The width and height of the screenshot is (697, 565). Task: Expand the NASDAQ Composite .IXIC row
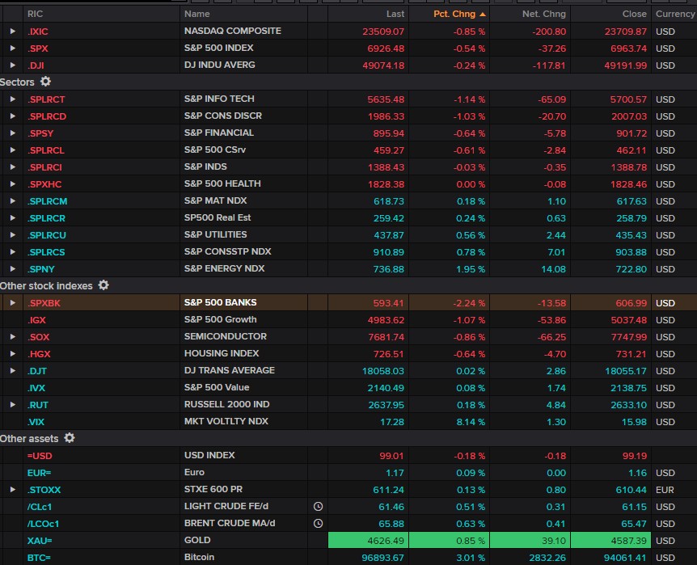point(13,31)
